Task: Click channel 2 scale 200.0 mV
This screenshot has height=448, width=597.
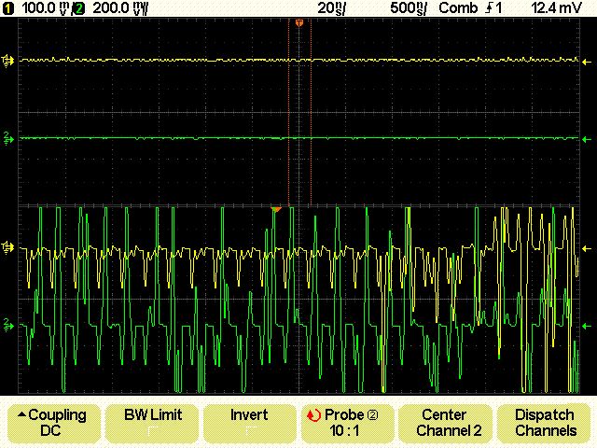Action: coord(120,8)
